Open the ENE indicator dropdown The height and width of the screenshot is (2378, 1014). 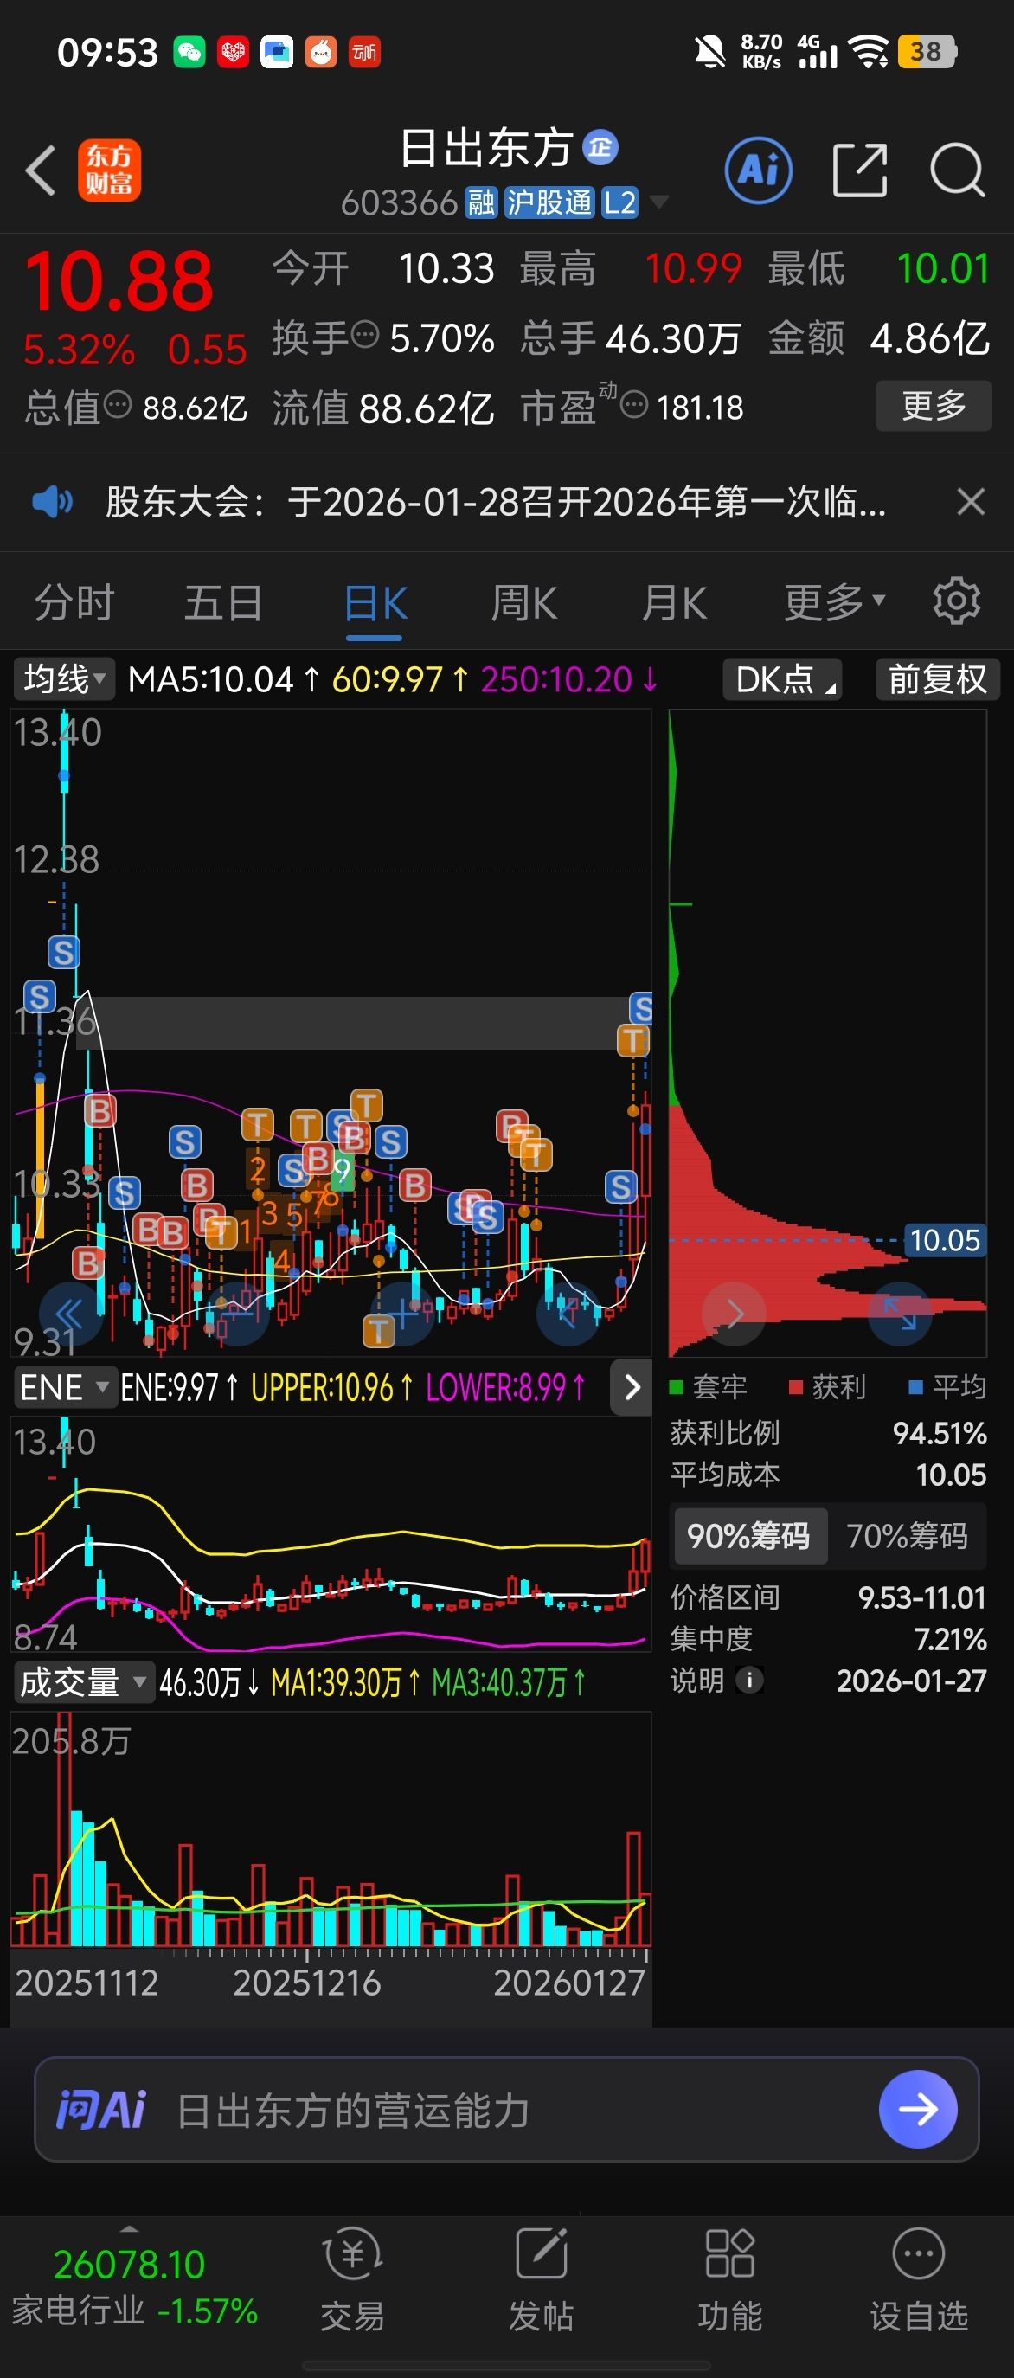(x=65, y=1386)
